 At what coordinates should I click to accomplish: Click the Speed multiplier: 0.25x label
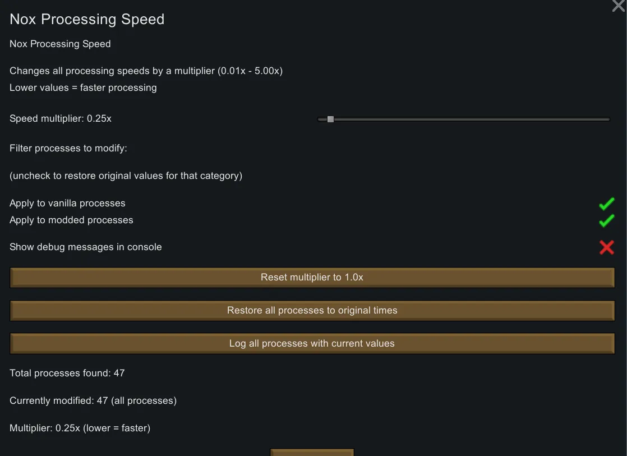point(61,118)
